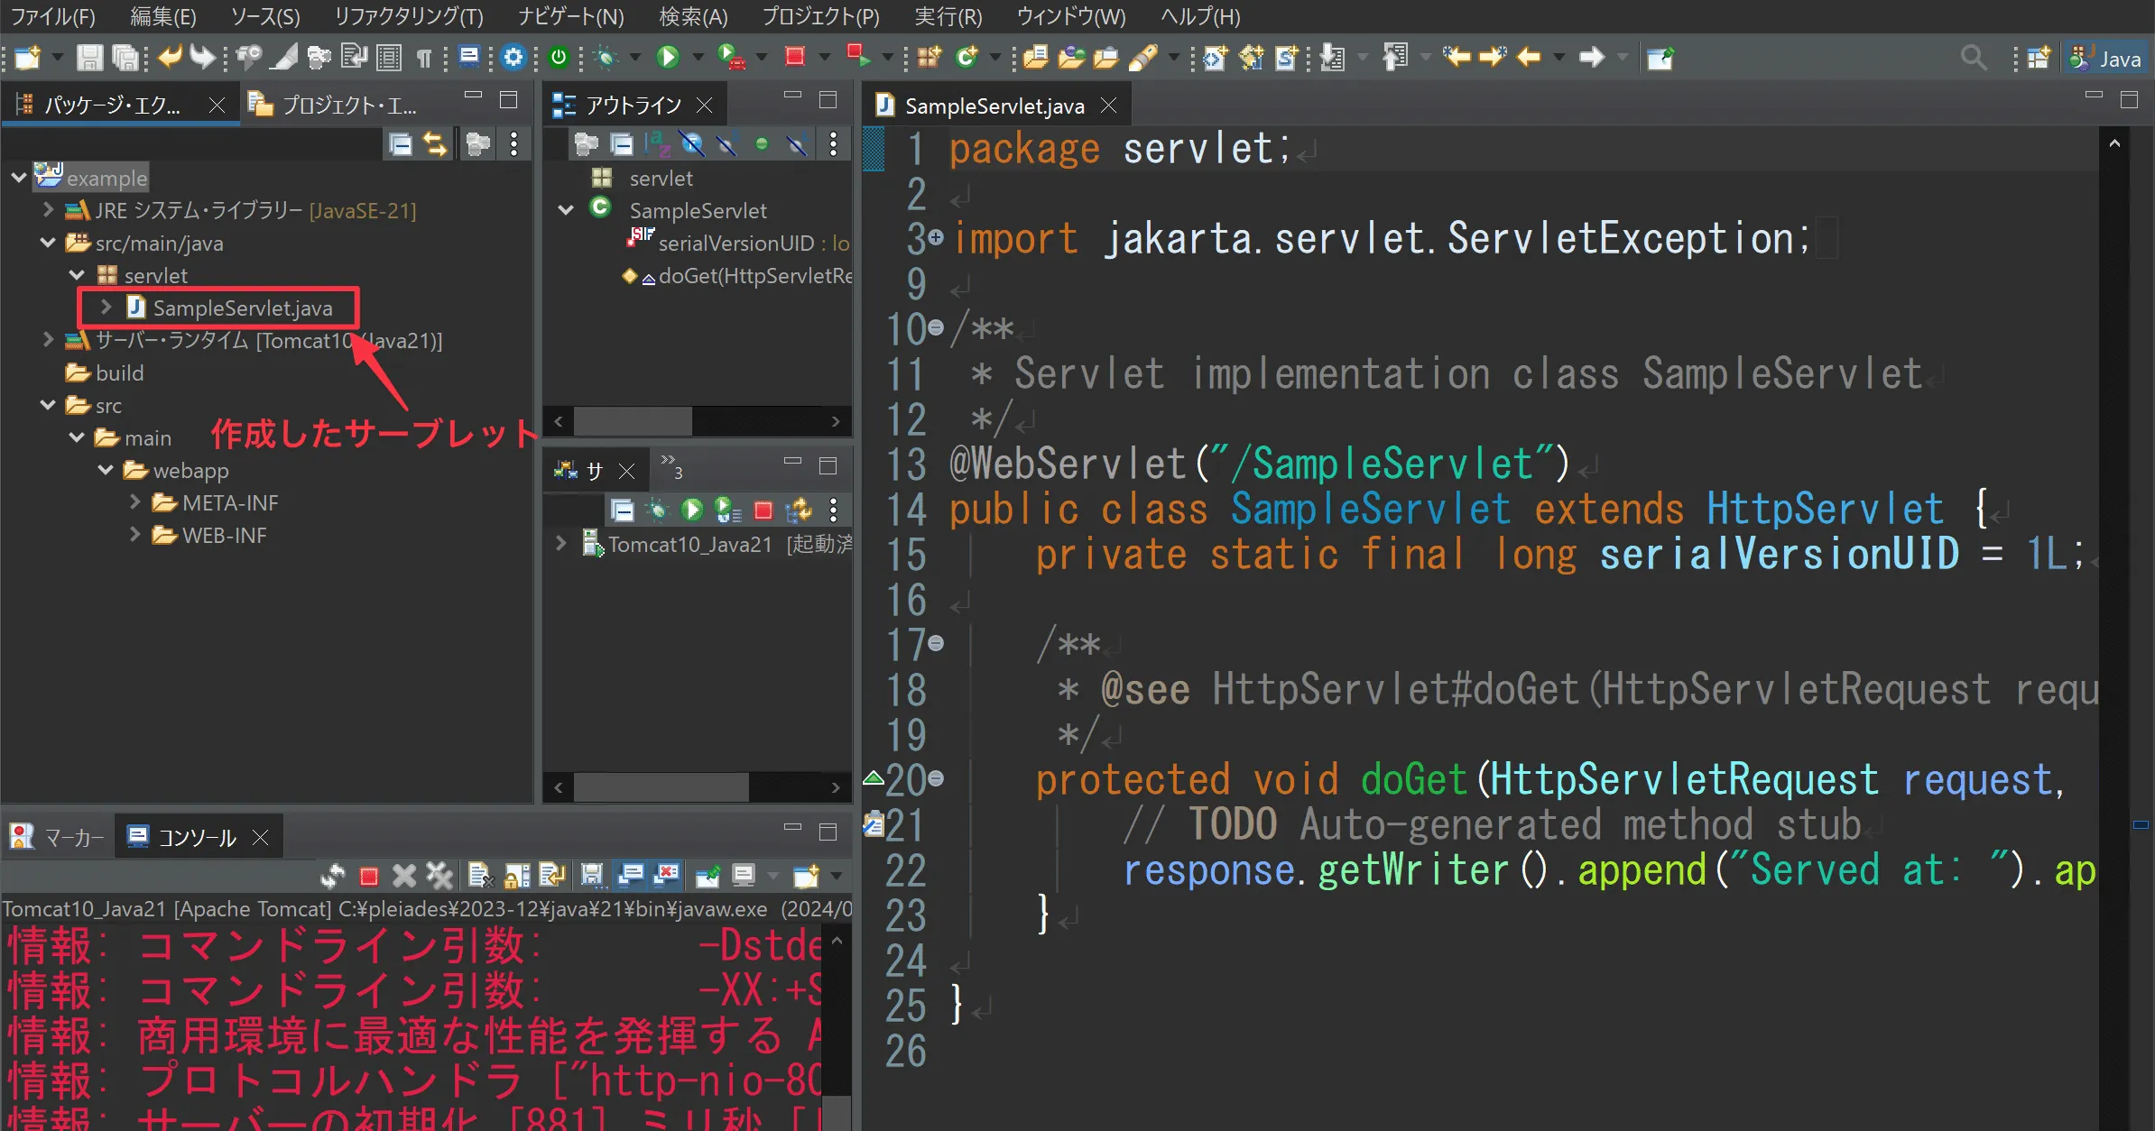Remove all terminated launches in console
This screenshot has width=2155, height=1131.
pos(439,876)
